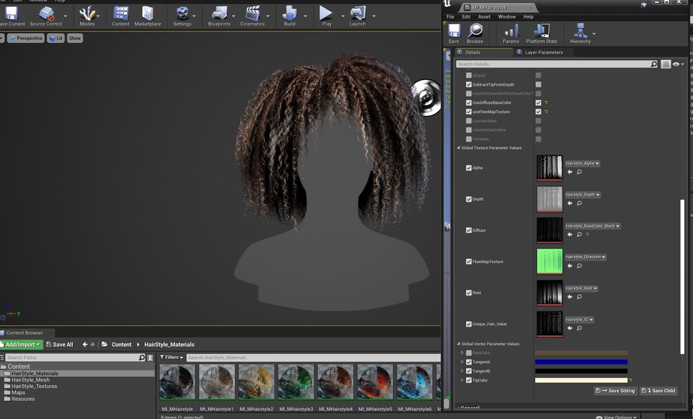
Task: Open the Hairstyle_Direction texture dropdown
Action: [585, 257]
